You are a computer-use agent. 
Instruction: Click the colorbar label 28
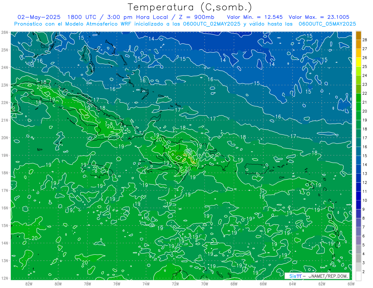[x=365, y=40]
